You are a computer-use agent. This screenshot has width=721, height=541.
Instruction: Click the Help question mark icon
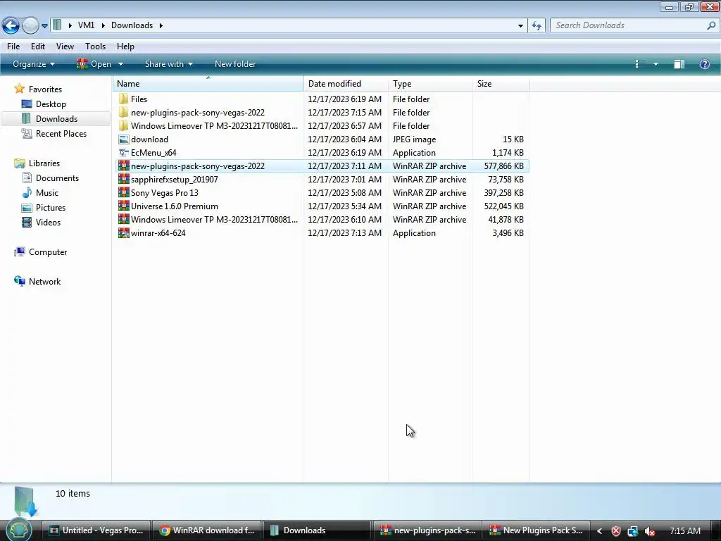tap(704, 64)
